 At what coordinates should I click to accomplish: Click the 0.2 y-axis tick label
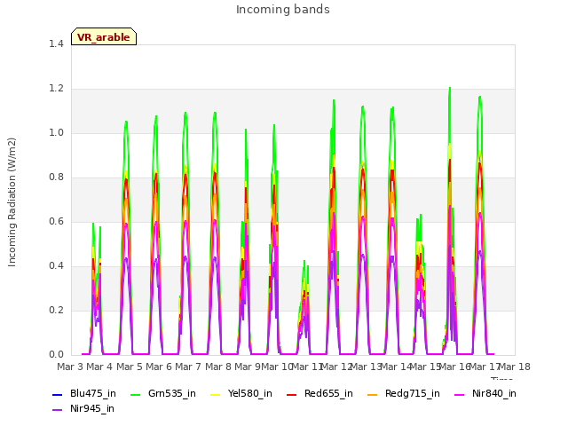(x=56, y=310)
